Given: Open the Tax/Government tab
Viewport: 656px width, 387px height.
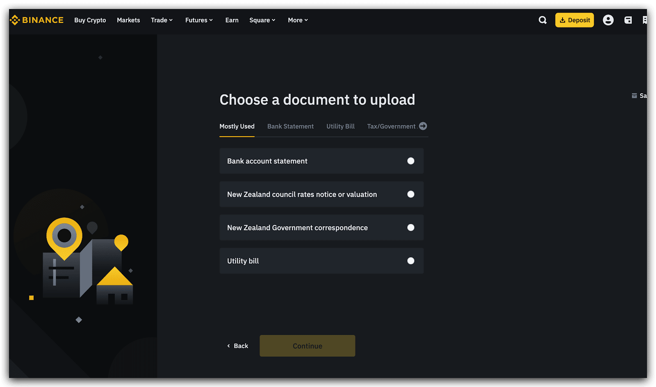Looking at the screenshot, I should pos(391,126).
